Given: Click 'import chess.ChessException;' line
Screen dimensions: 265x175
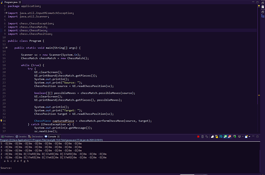Looking at the screenshot, I should pos(31,23).
